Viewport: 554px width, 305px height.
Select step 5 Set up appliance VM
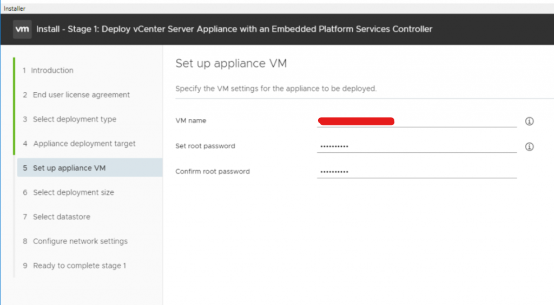tap(90, 168)
